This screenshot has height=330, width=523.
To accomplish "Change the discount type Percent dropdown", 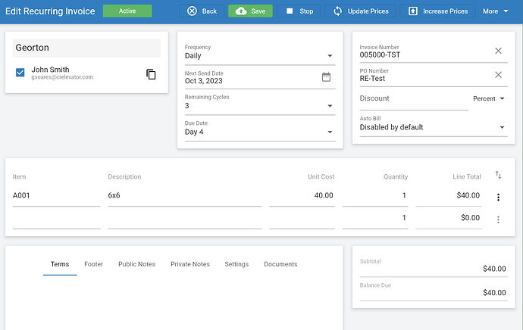I will point(488,98).
